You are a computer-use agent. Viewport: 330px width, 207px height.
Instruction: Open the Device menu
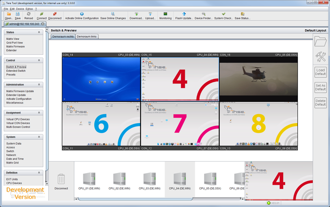point(20,9)
